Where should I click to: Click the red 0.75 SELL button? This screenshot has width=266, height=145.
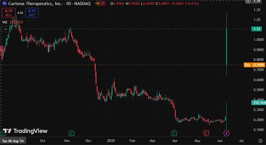pyautogui.click(x=9, y=13)
